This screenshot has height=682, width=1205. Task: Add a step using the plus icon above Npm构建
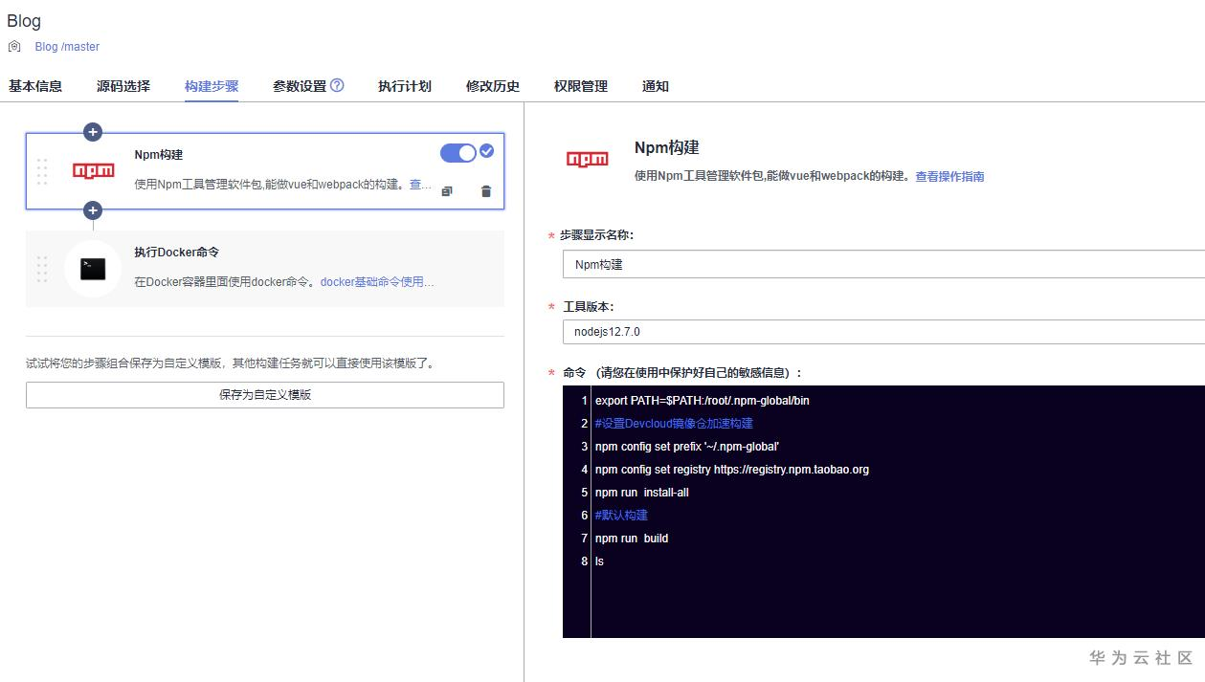(92, 132)
